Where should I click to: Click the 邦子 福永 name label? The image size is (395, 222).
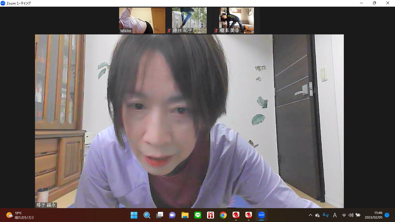click(46, 205)
